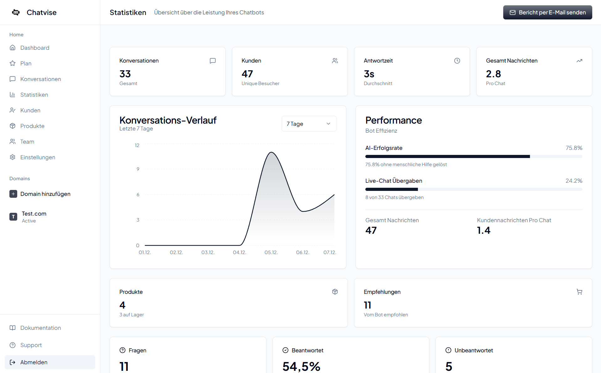This screenshot has width=601, height=373.
Task: Click the Chatvise robot logo icon
Action: (x=16, y=13)
